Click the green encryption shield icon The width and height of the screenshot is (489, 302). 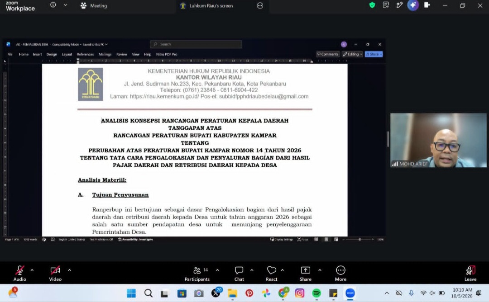tap(372, 5)
